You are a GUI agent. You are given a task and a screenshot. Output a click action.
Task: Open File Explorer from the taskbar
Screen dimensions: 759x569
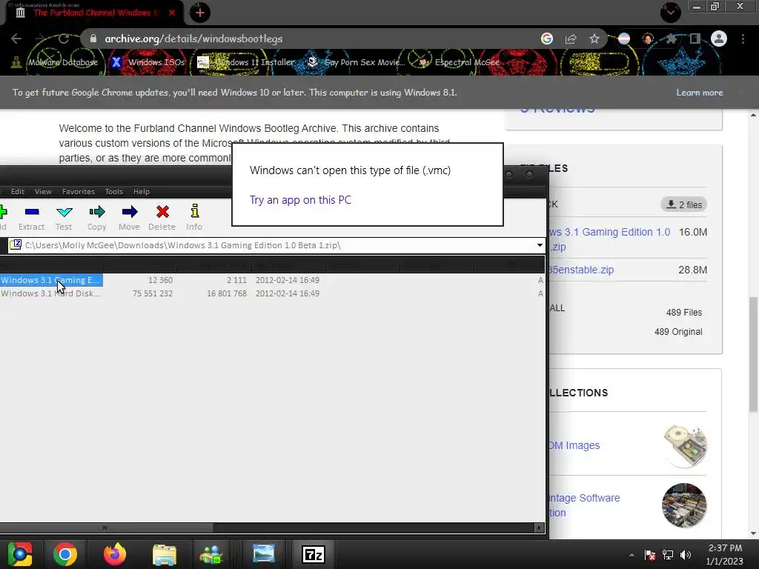[165, 554]
